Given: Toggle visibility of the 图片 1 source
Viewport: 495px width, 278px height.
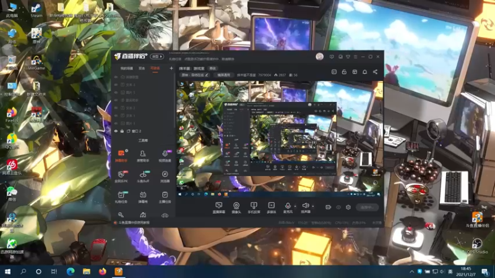Looking at the screenshot, I should tap(116, 123).
